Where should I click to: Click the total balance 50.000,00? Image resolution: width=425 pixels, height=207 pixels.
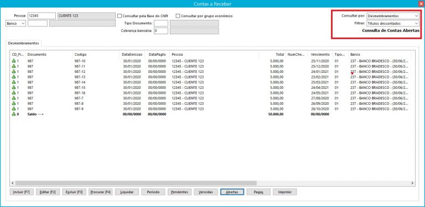point(276,114)
